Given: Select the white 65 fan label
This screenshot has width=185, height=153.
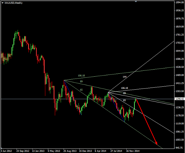Looking at the screenshot, I should [125, 100].
